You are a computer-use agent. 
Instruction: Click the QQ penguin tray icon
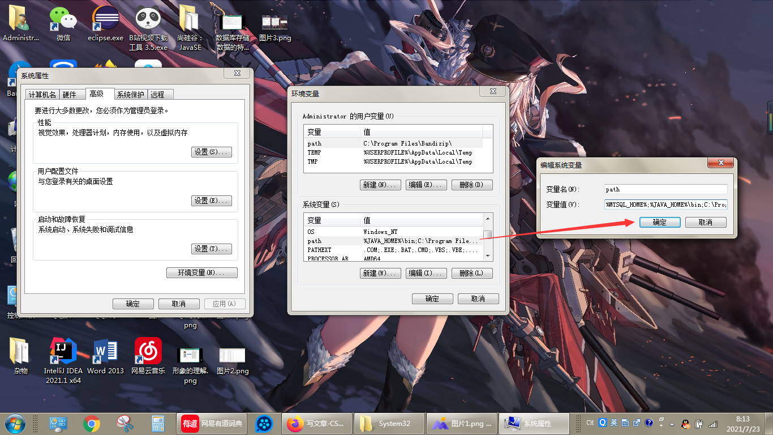point(686,423)
